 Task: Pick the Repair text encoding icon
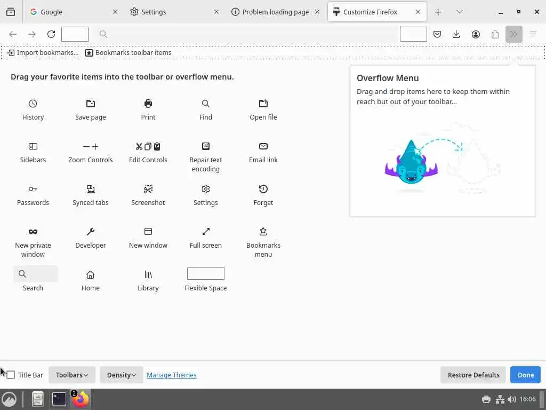[206, 146]
